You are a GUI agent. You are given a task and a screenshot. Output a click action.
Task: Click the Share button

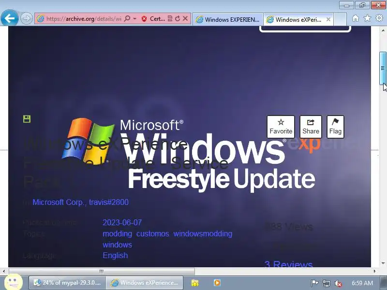311,127
